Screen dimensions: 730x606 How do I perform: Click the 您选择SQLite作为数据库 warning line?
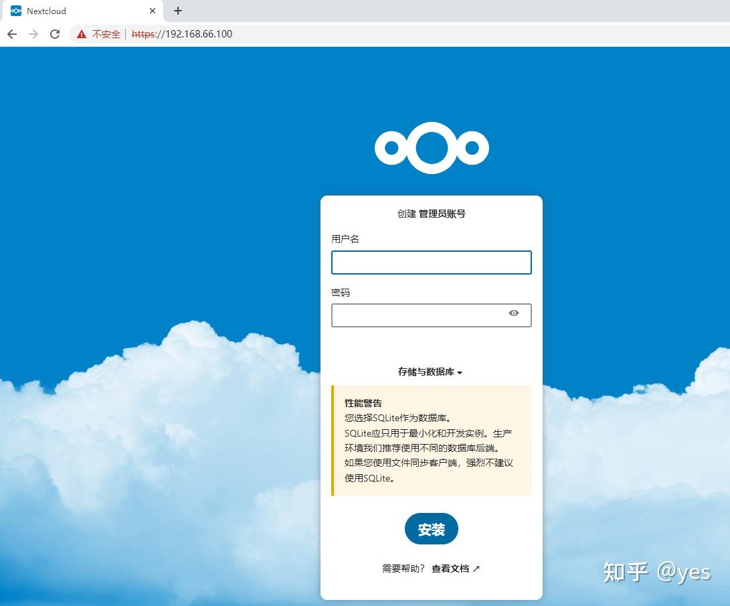(x=397, y=418)
